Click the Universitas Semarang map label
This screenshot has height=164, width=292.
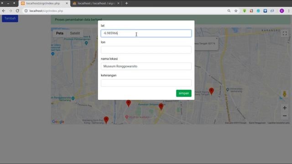[236, 90]
